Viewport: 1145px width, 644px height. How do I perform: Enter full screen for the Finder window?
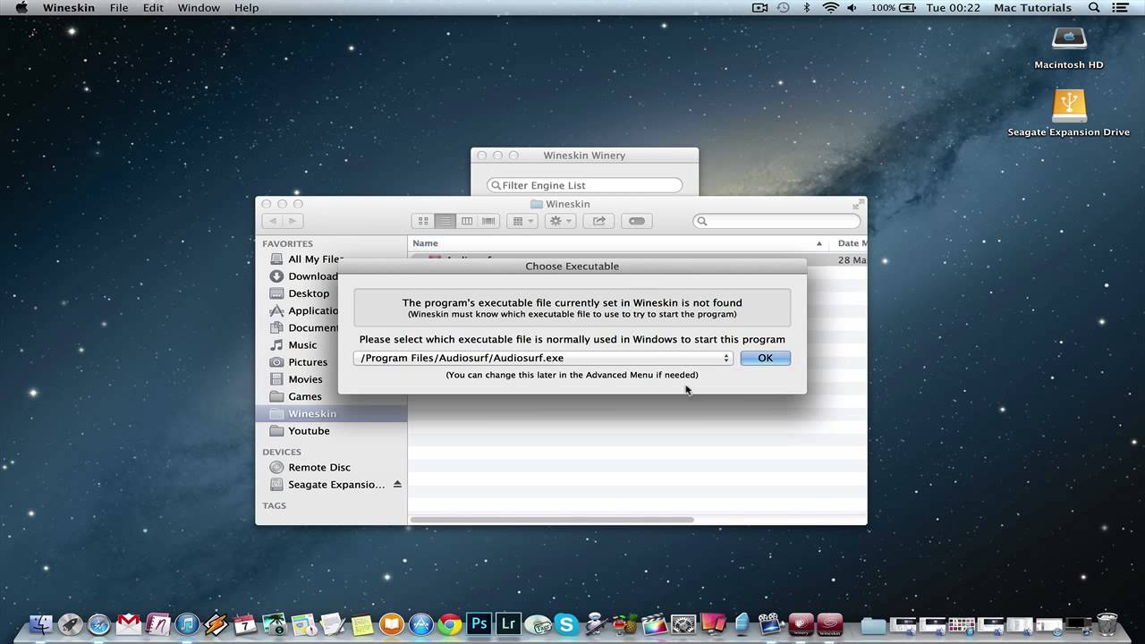point(859,204)
